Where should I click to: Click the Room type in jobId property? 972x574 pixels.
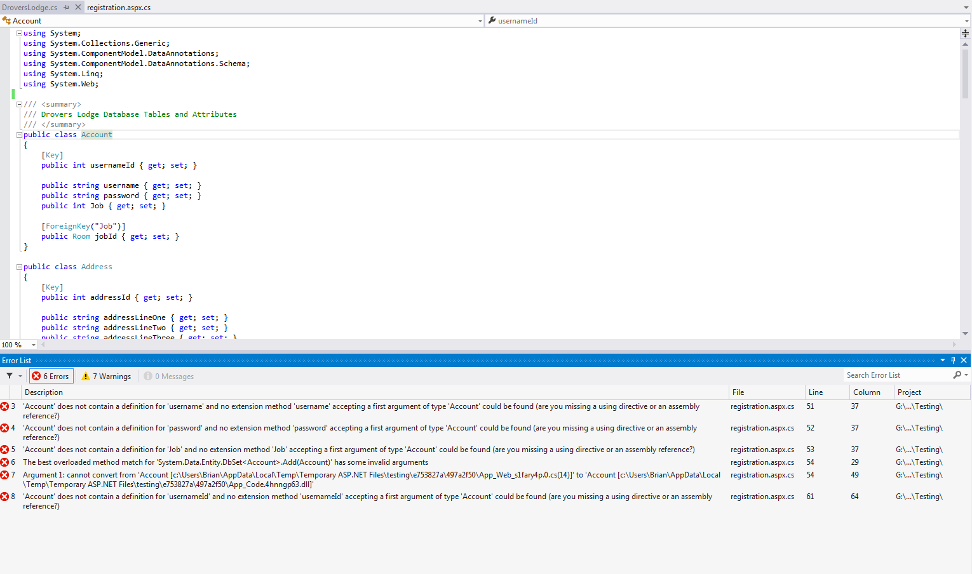click(x=81, y=236)
